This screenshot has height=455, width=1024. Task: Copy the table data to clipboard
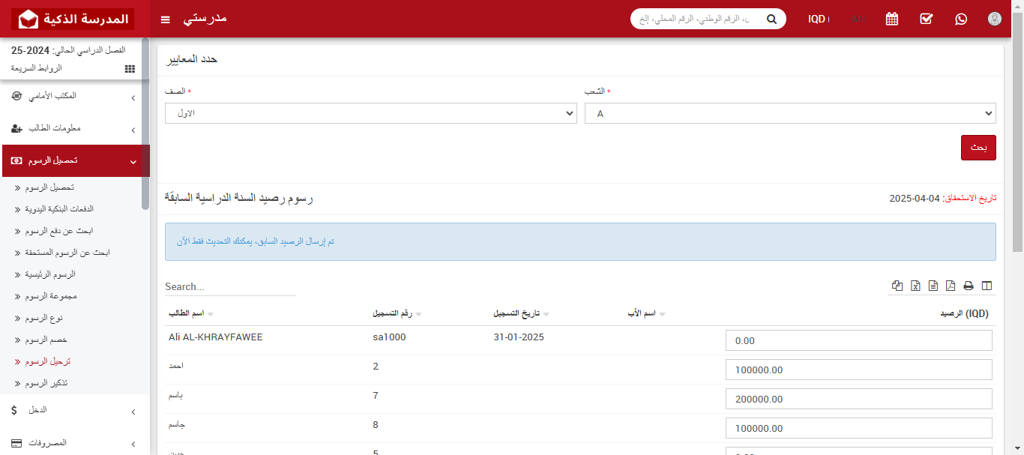pos(897,286)
